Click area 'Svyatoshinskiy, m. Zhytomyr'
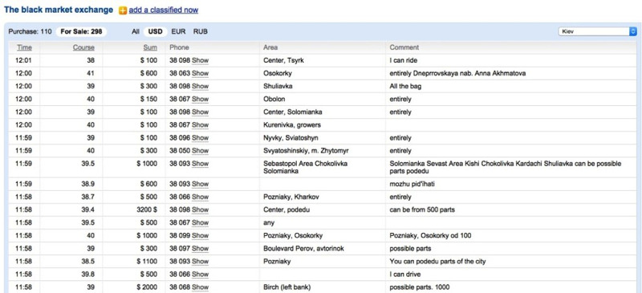Screen dimensions: 642x293 point(306,151)
